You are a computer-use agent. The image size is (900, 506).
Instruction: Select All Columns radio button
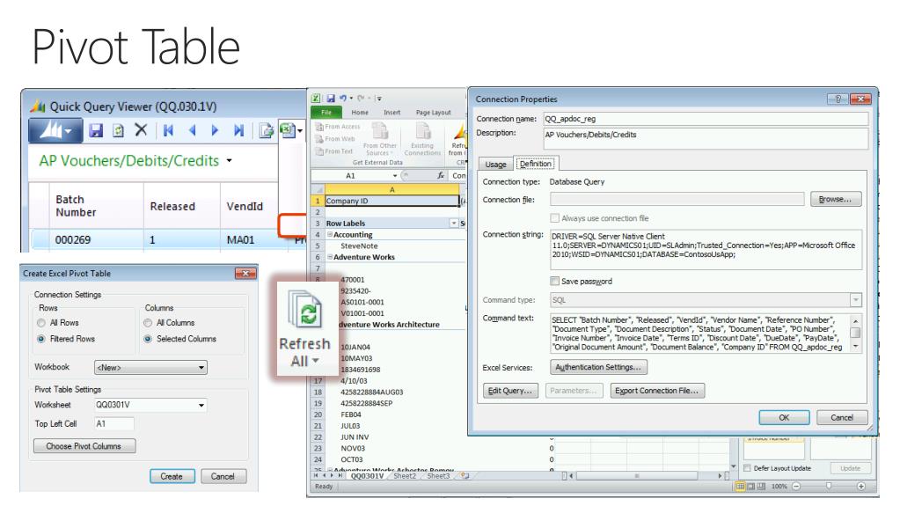pyautogui.click(x=148, y=323)
